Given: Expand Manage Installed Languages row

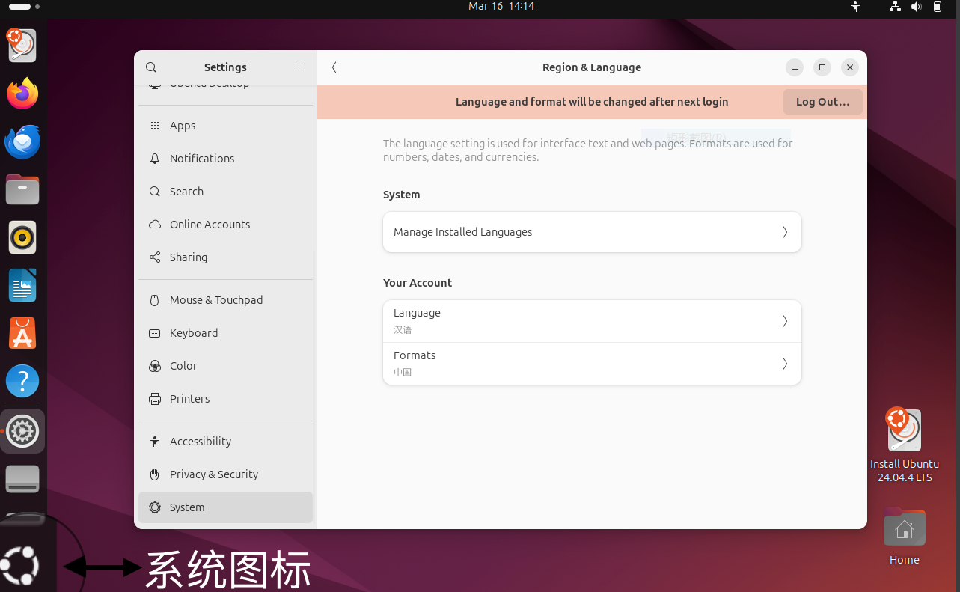Looking at the screenshot, I should (x=592, y=232).
